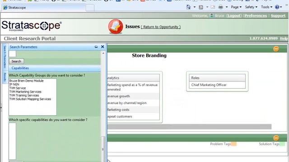Viewport: 289px width, 162px height.
Task: Click the browser Home icon
Action: (x=188, y=7)
